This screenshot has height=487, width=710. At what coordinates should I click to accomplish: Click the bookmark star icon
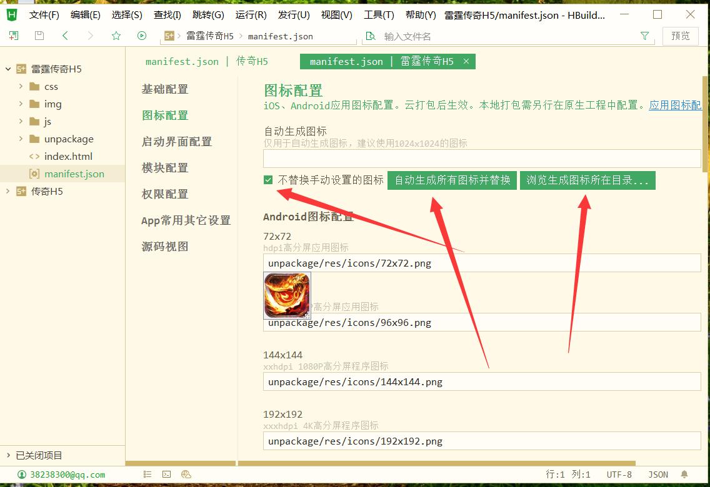[x=116, y=36]
